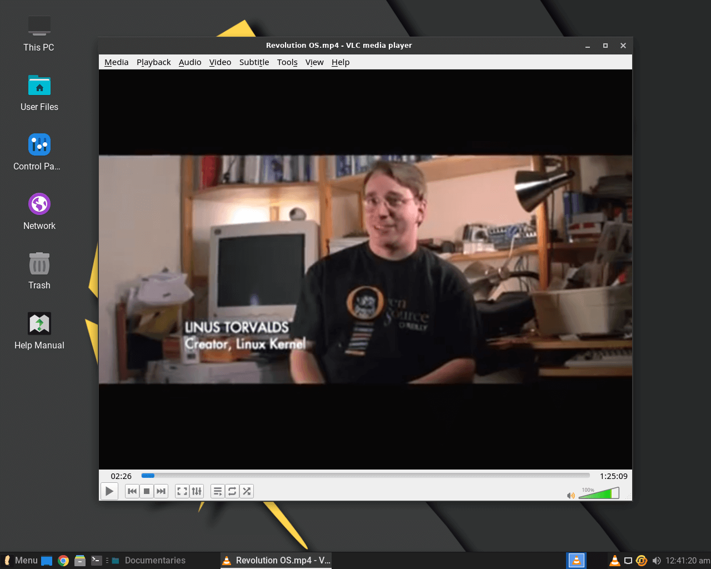Expand the Audio menu
This screenshot has height=569, width=711.
coord(190,62)
